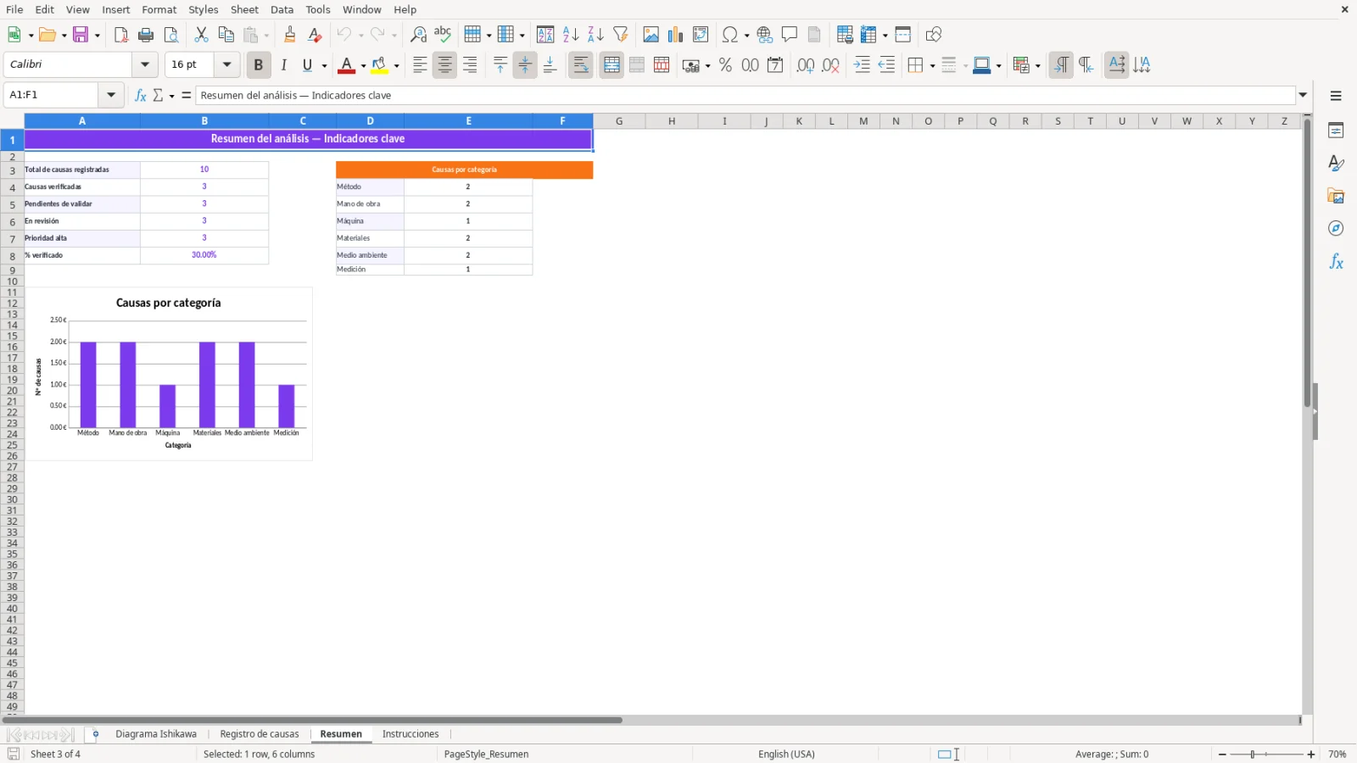Open the Format menu
Viewport: 1357px width, 763px height.
(159, 9)
